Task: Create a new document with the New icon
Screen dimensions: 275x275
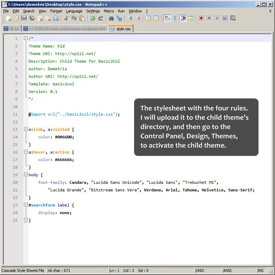Action: point(8,18)
